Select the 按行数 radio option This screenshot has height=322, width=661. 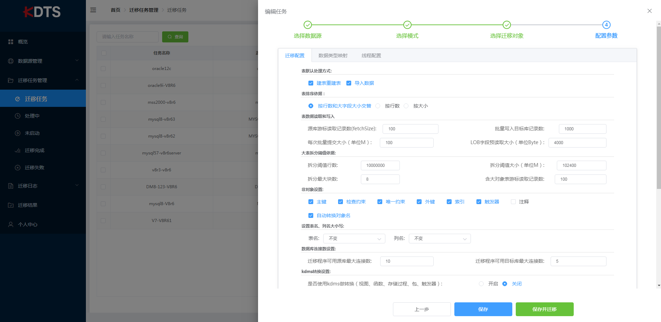pos(378,106)
